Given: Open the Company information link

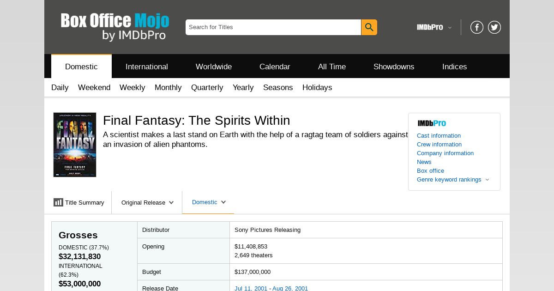Looking at the screenshot, I should pyautogui.click(x=445, y=153).
